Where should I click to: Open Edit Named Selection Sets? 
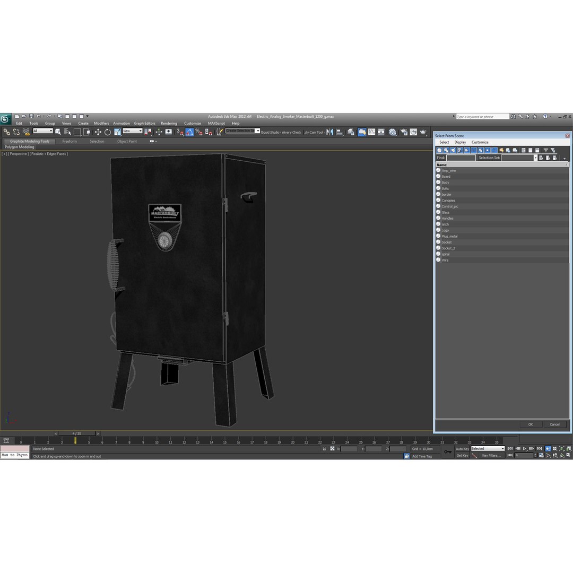[x=219, y=132]
